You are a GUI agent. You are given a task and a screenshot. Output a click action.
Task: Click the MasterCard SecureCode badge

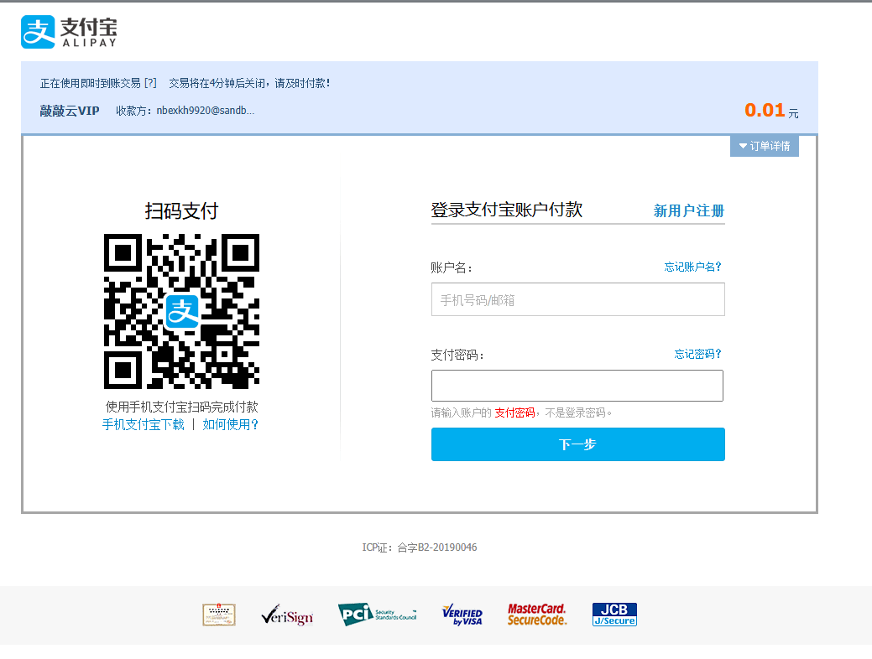537,615
